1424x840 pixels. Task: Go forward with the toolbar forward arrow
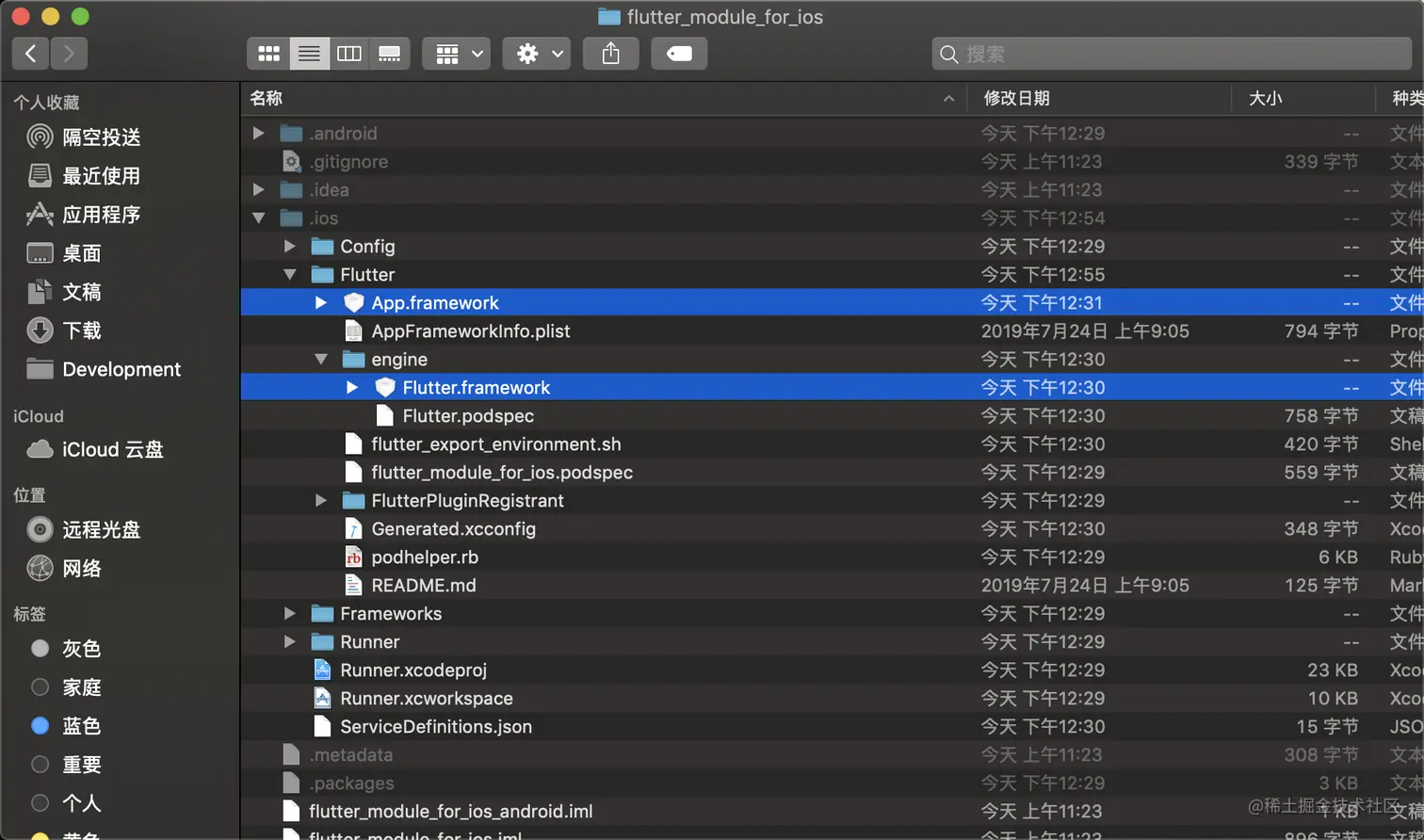(69, 54)
